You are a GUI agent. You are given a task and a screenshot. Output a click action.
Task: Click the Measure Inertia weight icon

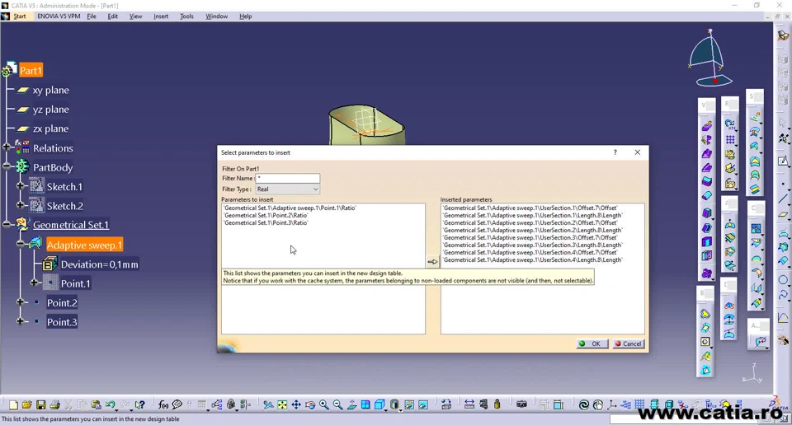tap(497, 404)
